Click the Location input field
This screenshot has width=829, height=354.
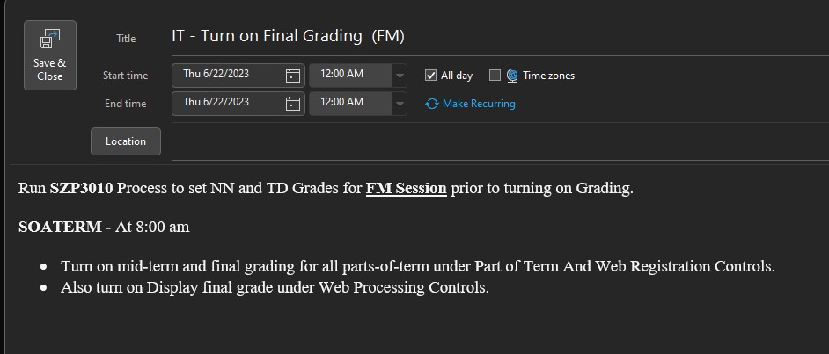493,142
